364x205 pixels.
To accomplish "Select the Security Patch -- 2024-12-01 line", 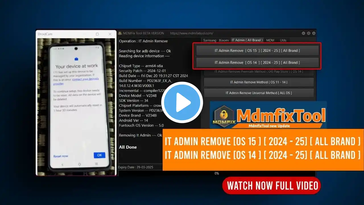I will coord(142,71).
